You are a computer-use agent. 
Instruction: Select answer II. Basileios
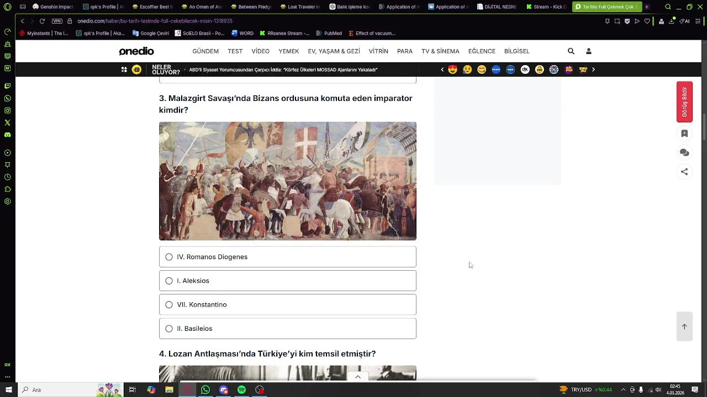pyautogui.click(x=288, y=329)
